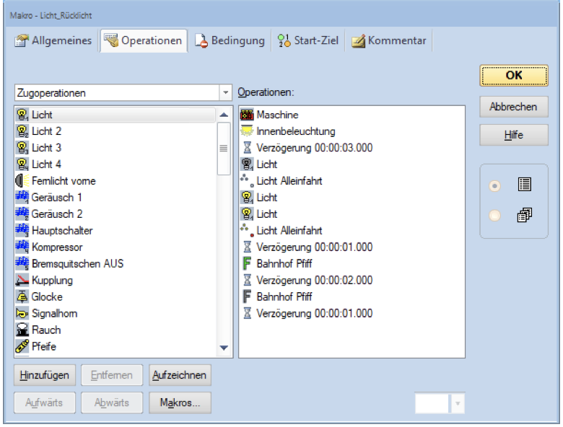The width and height of the screenshot is (563, 427).
Task: Select the Rauch smoke icon
Action: pyautogui.click(x=22, y=330)
